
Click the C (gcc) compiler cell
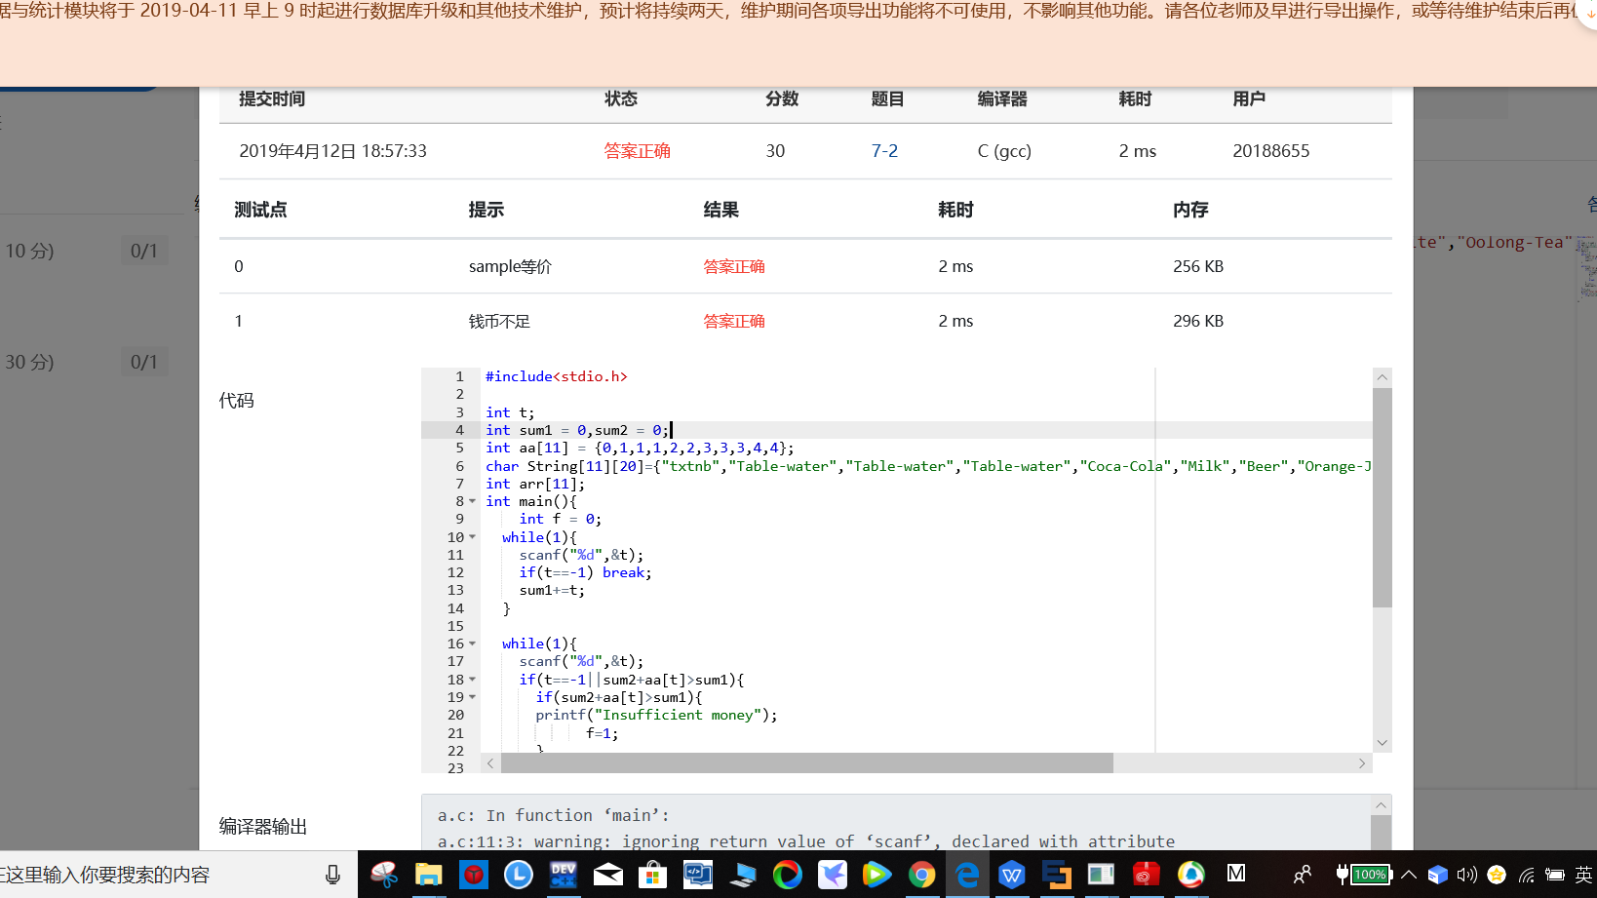tap(1004, 151)
